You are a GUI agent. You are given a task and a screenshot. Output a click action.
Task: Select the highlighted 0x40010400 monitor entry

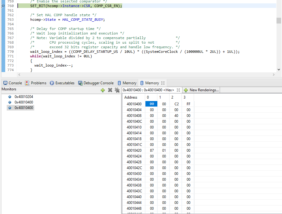(20, 108)
